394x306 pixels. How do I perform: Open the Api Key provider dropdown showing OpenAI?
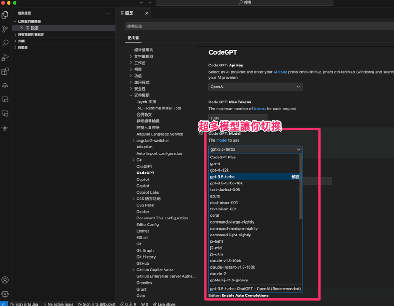[x=255, y=87]
